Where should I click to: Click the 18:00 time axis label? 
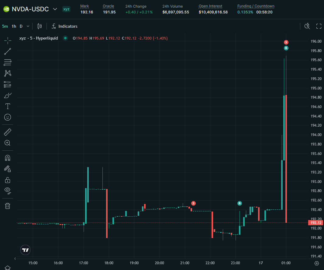[x=109, y=263]
